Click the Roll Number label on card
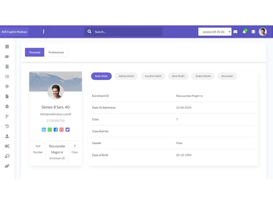The image size is (273, 205). [38, 149]
